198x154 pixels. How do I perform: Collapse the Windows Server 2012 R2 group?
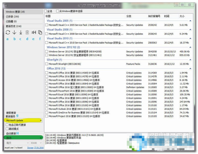(x=190, y=47)
